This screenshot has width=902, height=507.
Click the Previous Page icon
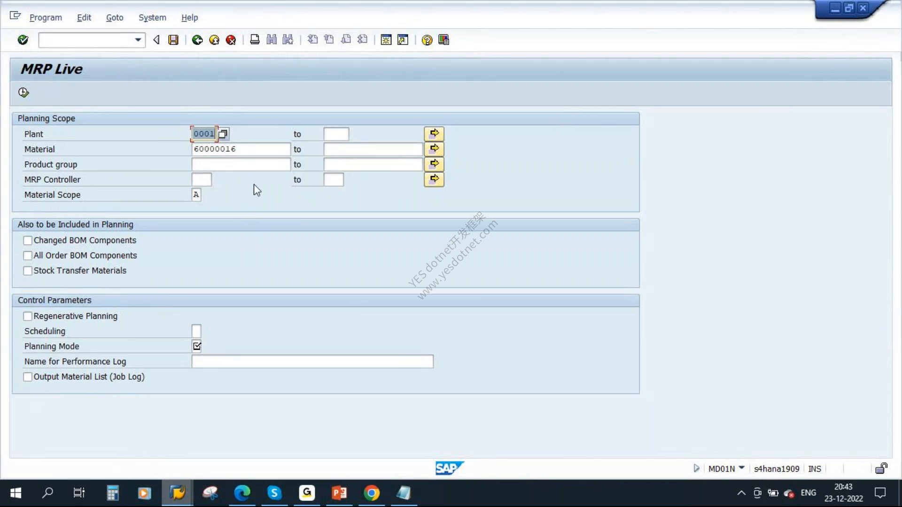(329, 40)
